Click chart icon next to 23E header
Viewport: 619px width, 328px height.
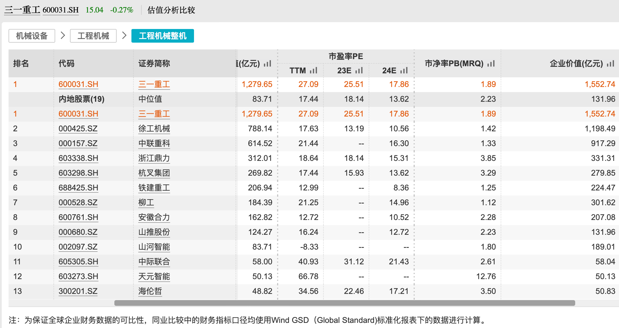(x=359, y=70)
